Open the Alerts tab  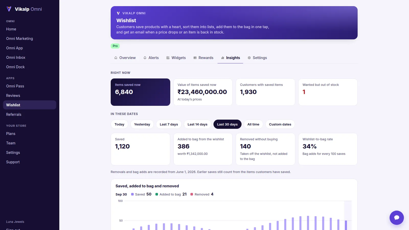click(x=151, y=58)
